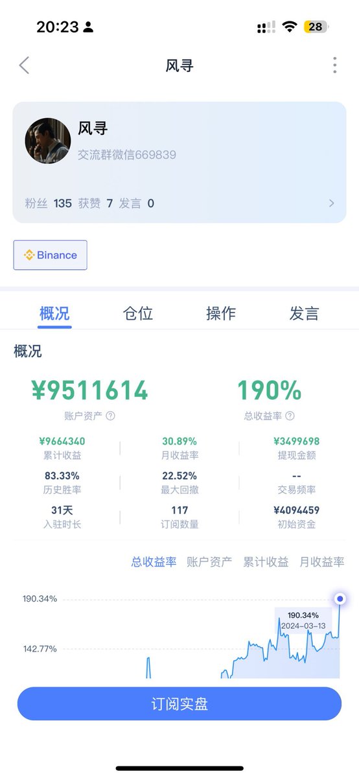Tap the 粉丝 135 followers count
The image size is (359, 778).
pyautogui.click(x=49, y=204)
